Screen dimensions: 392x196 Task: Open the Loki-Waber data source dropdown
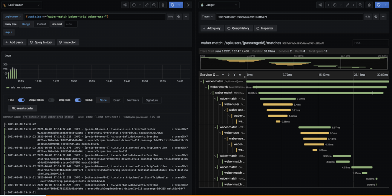coord(21,5)
